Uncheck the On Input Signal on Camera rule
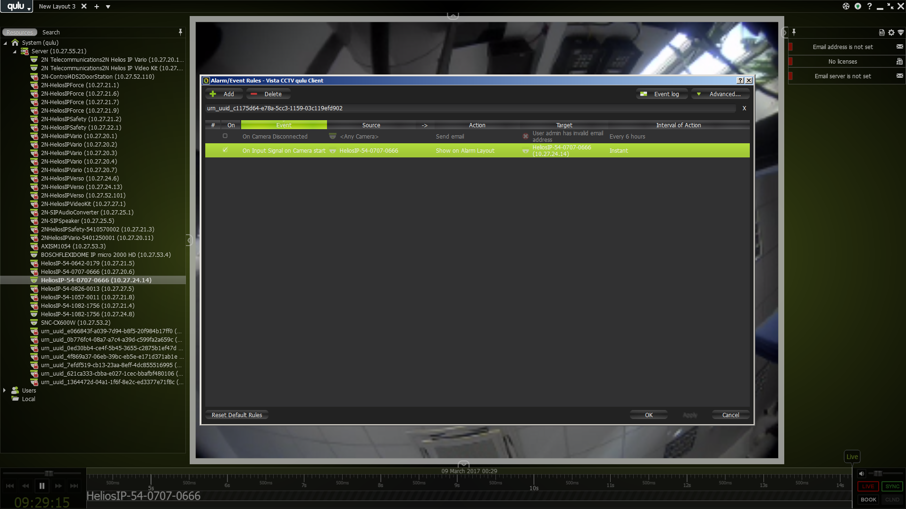This screenshot has width=906, height=509. coord(225,150)
